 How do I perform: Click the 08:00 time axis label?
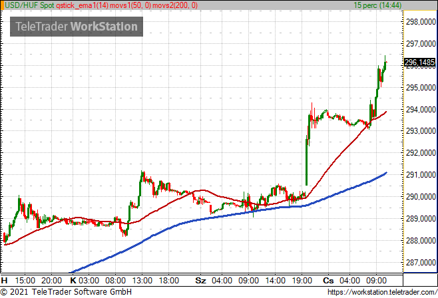[115, 281]
